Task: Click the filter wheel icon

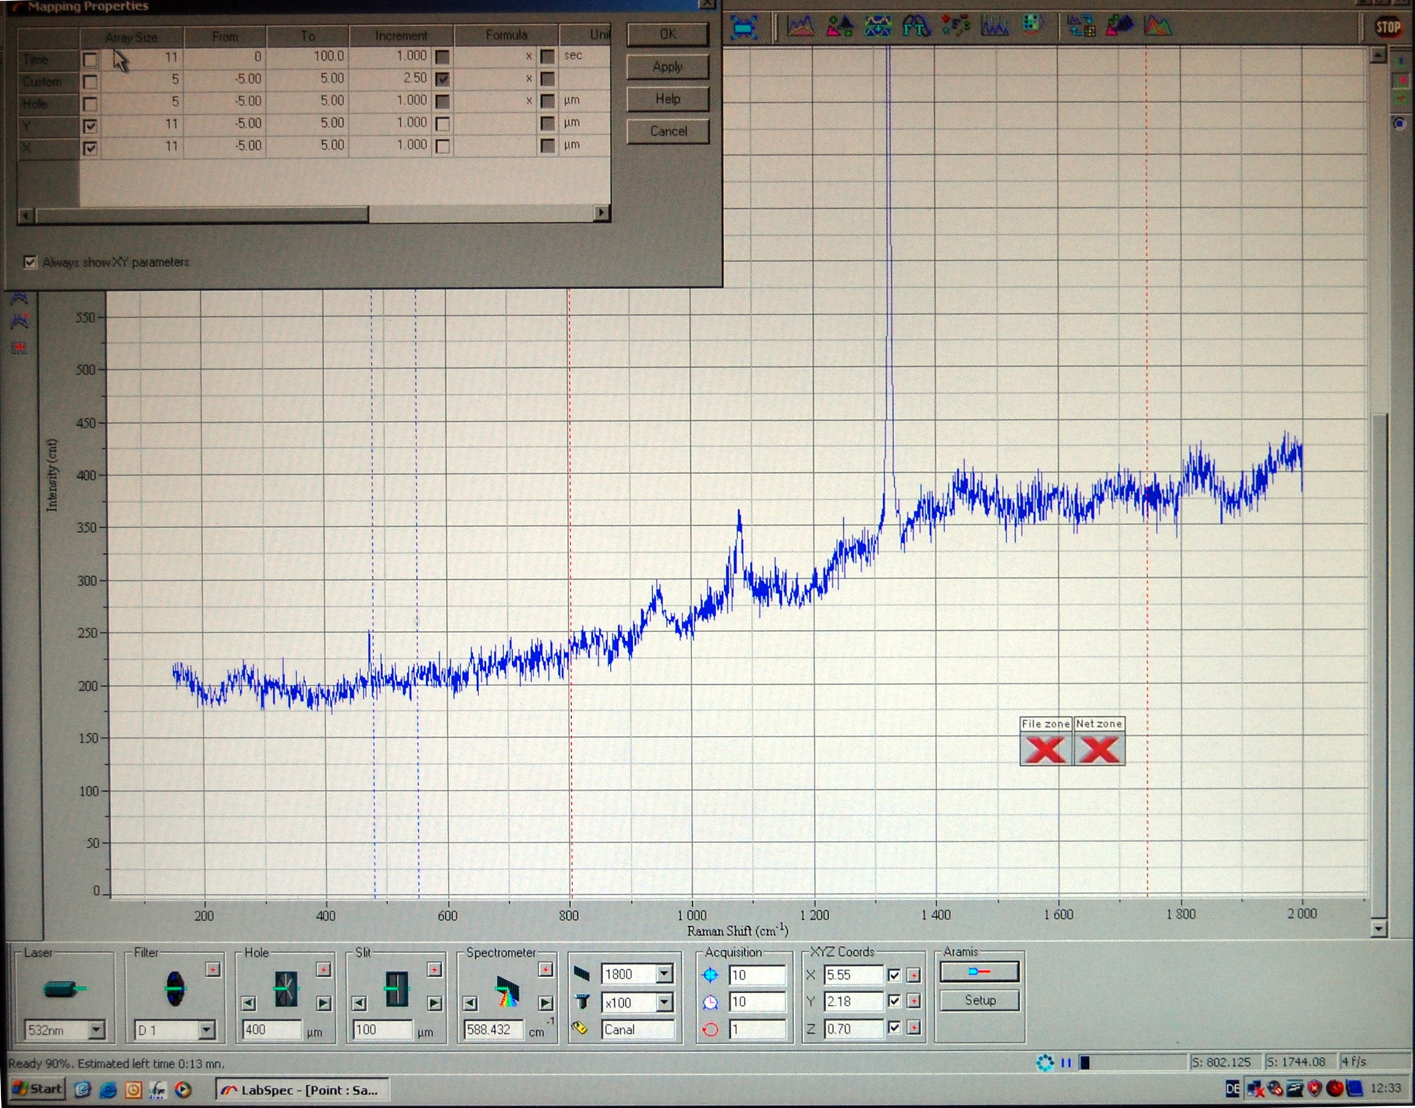Action: click(175, 989)
